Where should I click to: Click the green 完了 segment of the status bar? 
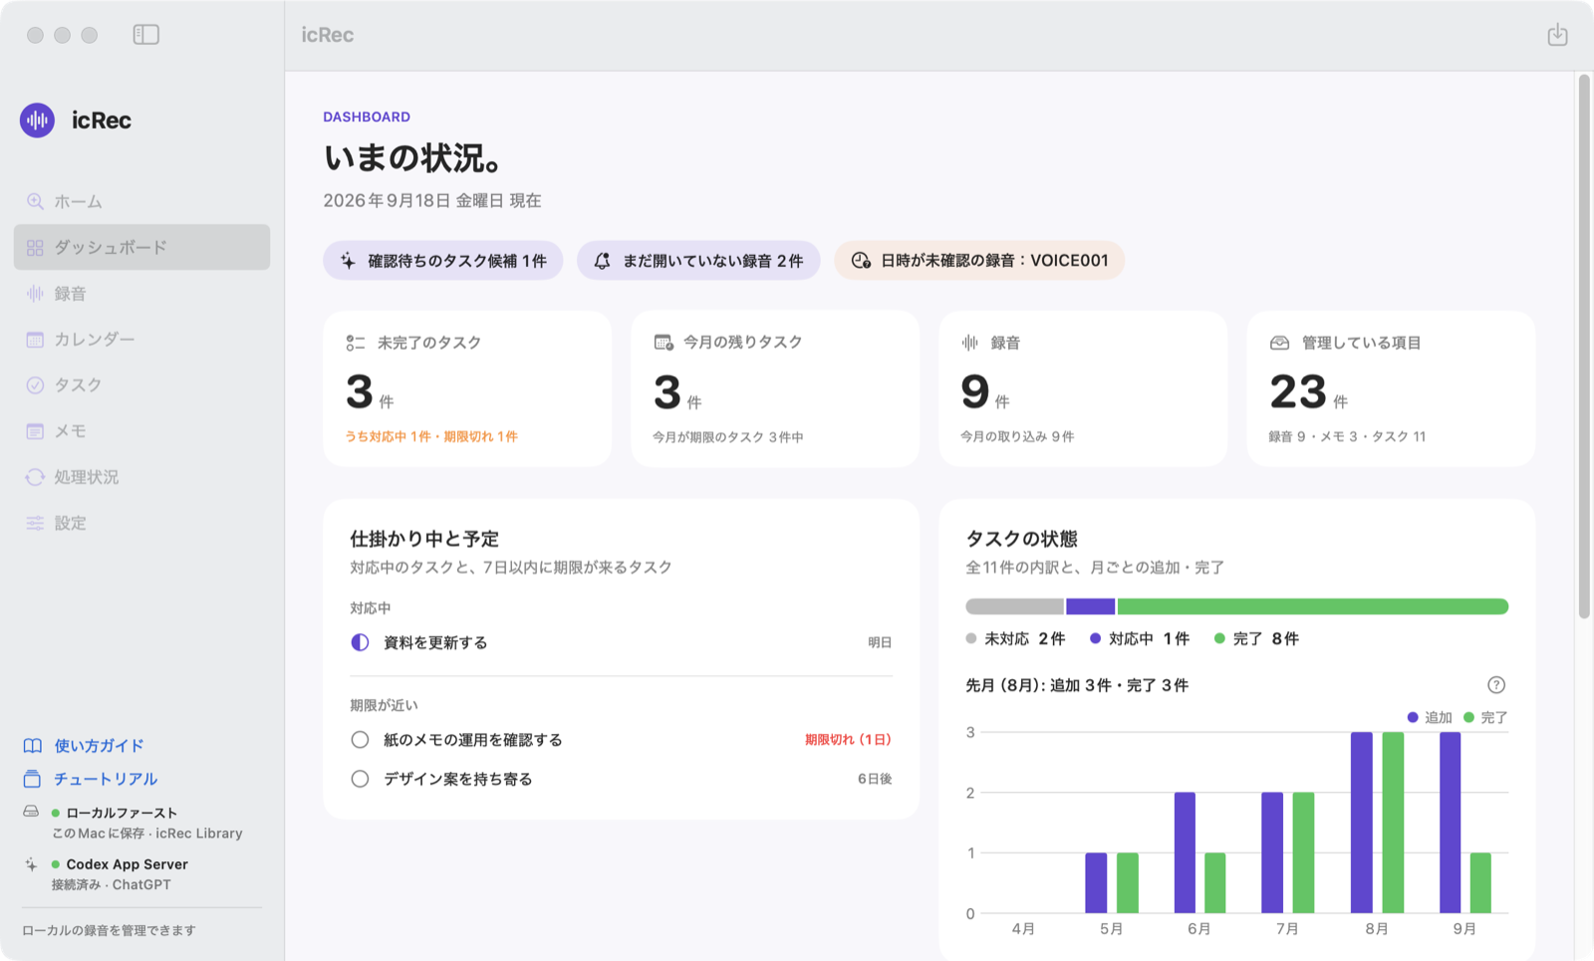click(1313, 606)
